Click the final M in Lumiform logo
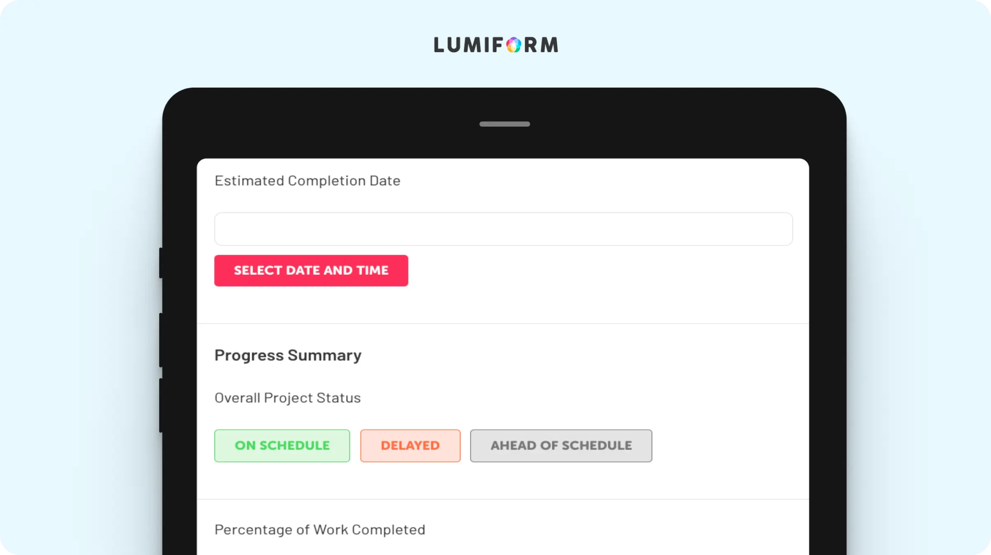991x555 pixels. [550, 45]
